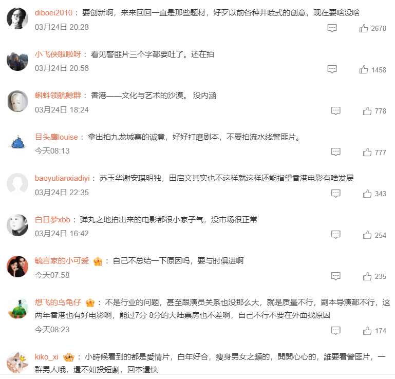Screen dimensions: 395x379
Task: Click 目头鹰louise's blue avatar
Action: 17,142
